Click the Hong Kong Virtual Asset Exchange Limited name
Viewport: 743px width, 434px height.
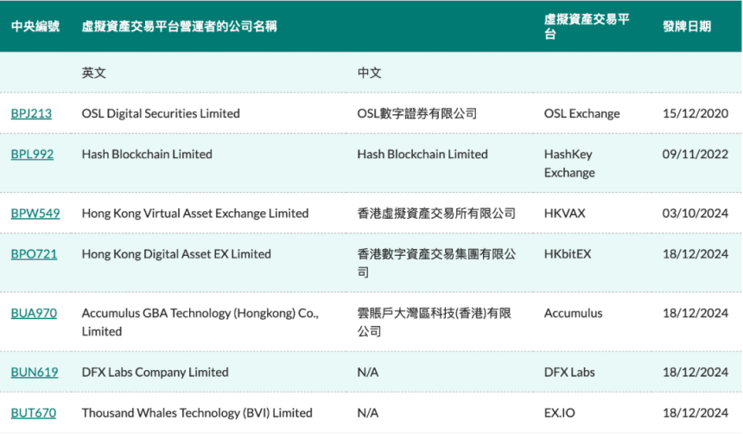click(x=194, y=213)
